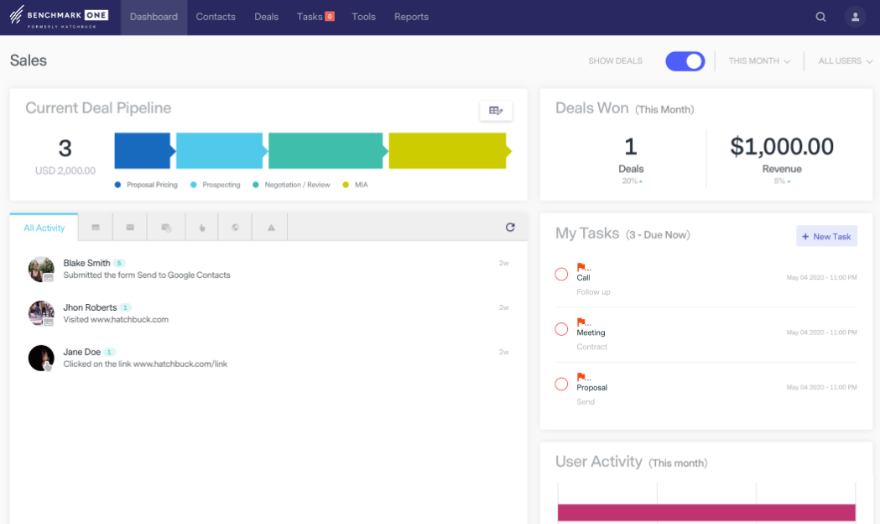Filter activity by form submissions icon
The image size is (880, 524).
click(96, 228)
